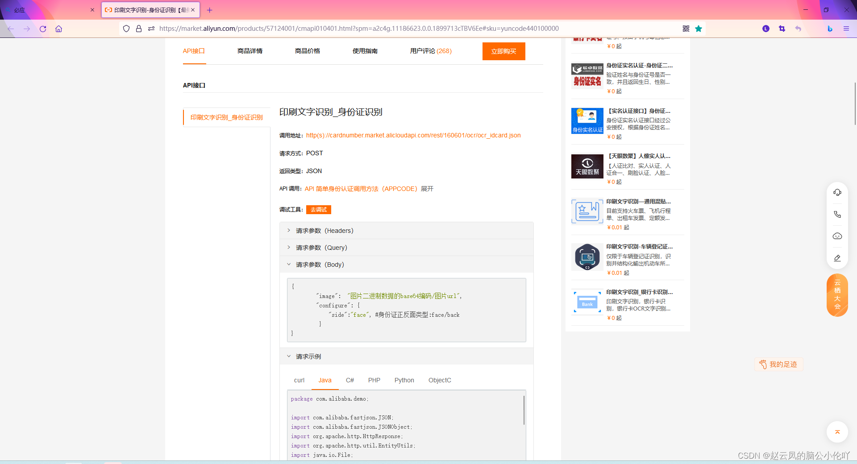Click the code sample box scrollbar
The image size is (857, 464).
pos(524,410)
